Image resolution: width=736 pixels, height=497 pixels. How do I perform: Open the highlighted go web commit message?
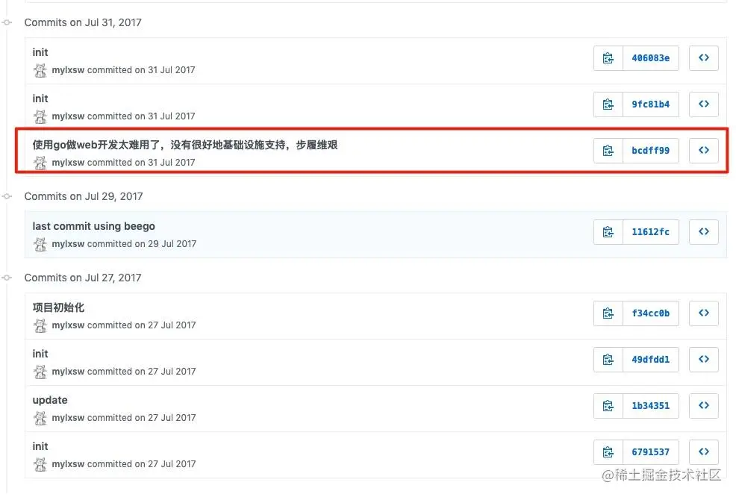(185, 145)
